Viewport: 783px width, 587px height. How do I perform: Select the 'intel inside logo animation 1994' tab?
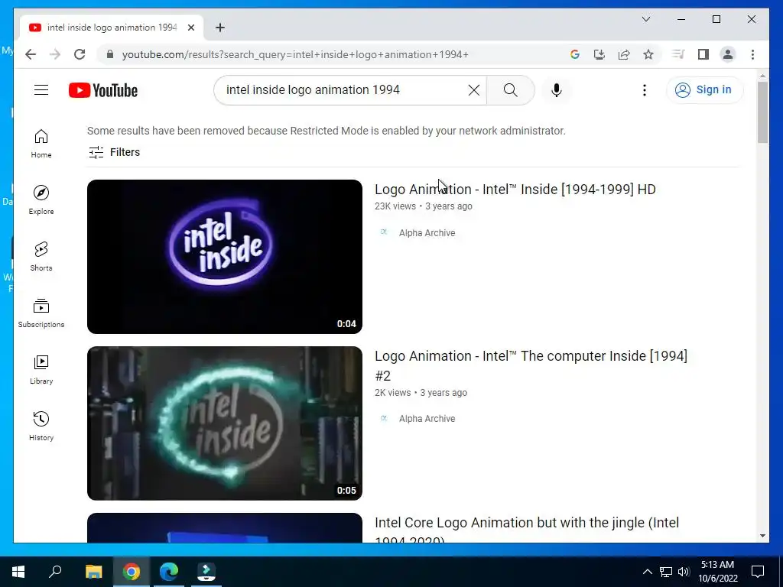tap(111, 28)
